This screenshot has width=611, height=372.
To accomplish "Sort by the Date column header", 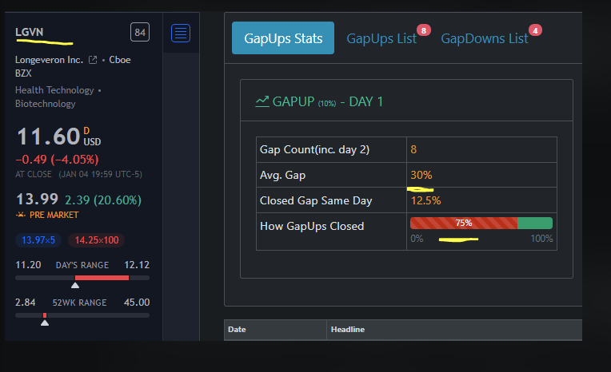I will tap(275, 330).
